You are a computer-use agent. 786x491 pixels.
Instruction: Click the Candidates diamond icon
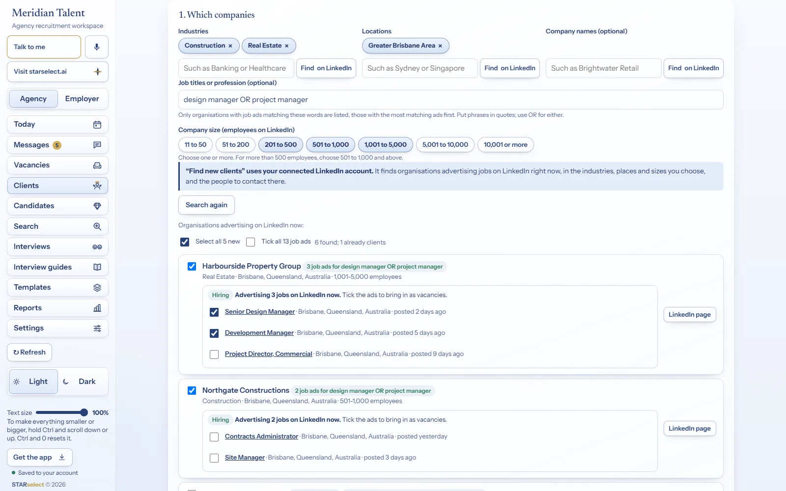[97, 206]
